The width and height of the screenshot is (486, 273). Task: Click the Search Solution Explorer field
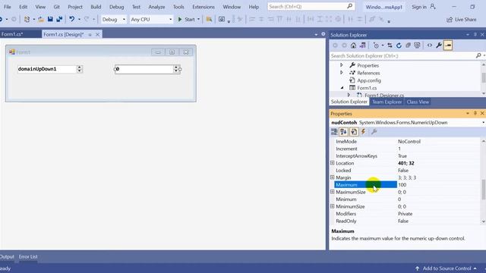(402, 55)
